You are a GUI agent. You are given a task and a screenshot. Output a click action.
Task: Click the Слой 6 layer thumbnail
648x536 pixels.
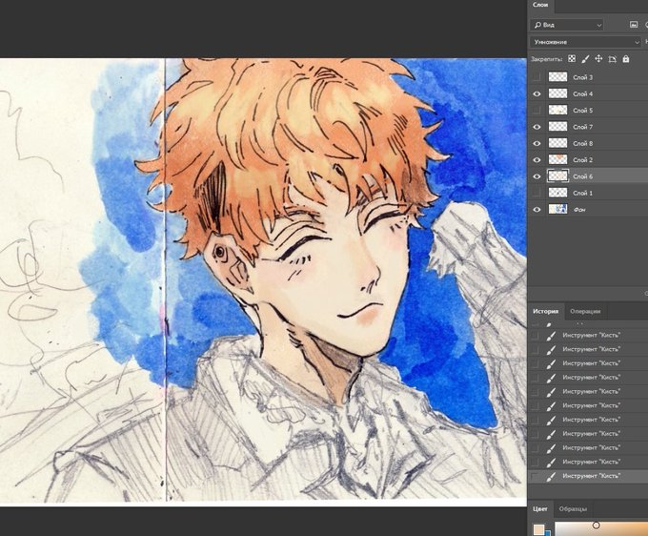[x=557, y=176]
